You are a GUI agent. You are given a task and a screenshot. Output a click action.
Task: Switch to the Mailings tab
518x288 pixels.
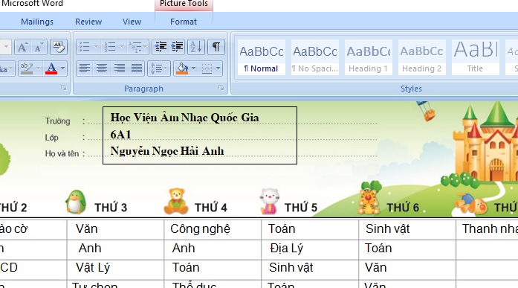point(37,22)
